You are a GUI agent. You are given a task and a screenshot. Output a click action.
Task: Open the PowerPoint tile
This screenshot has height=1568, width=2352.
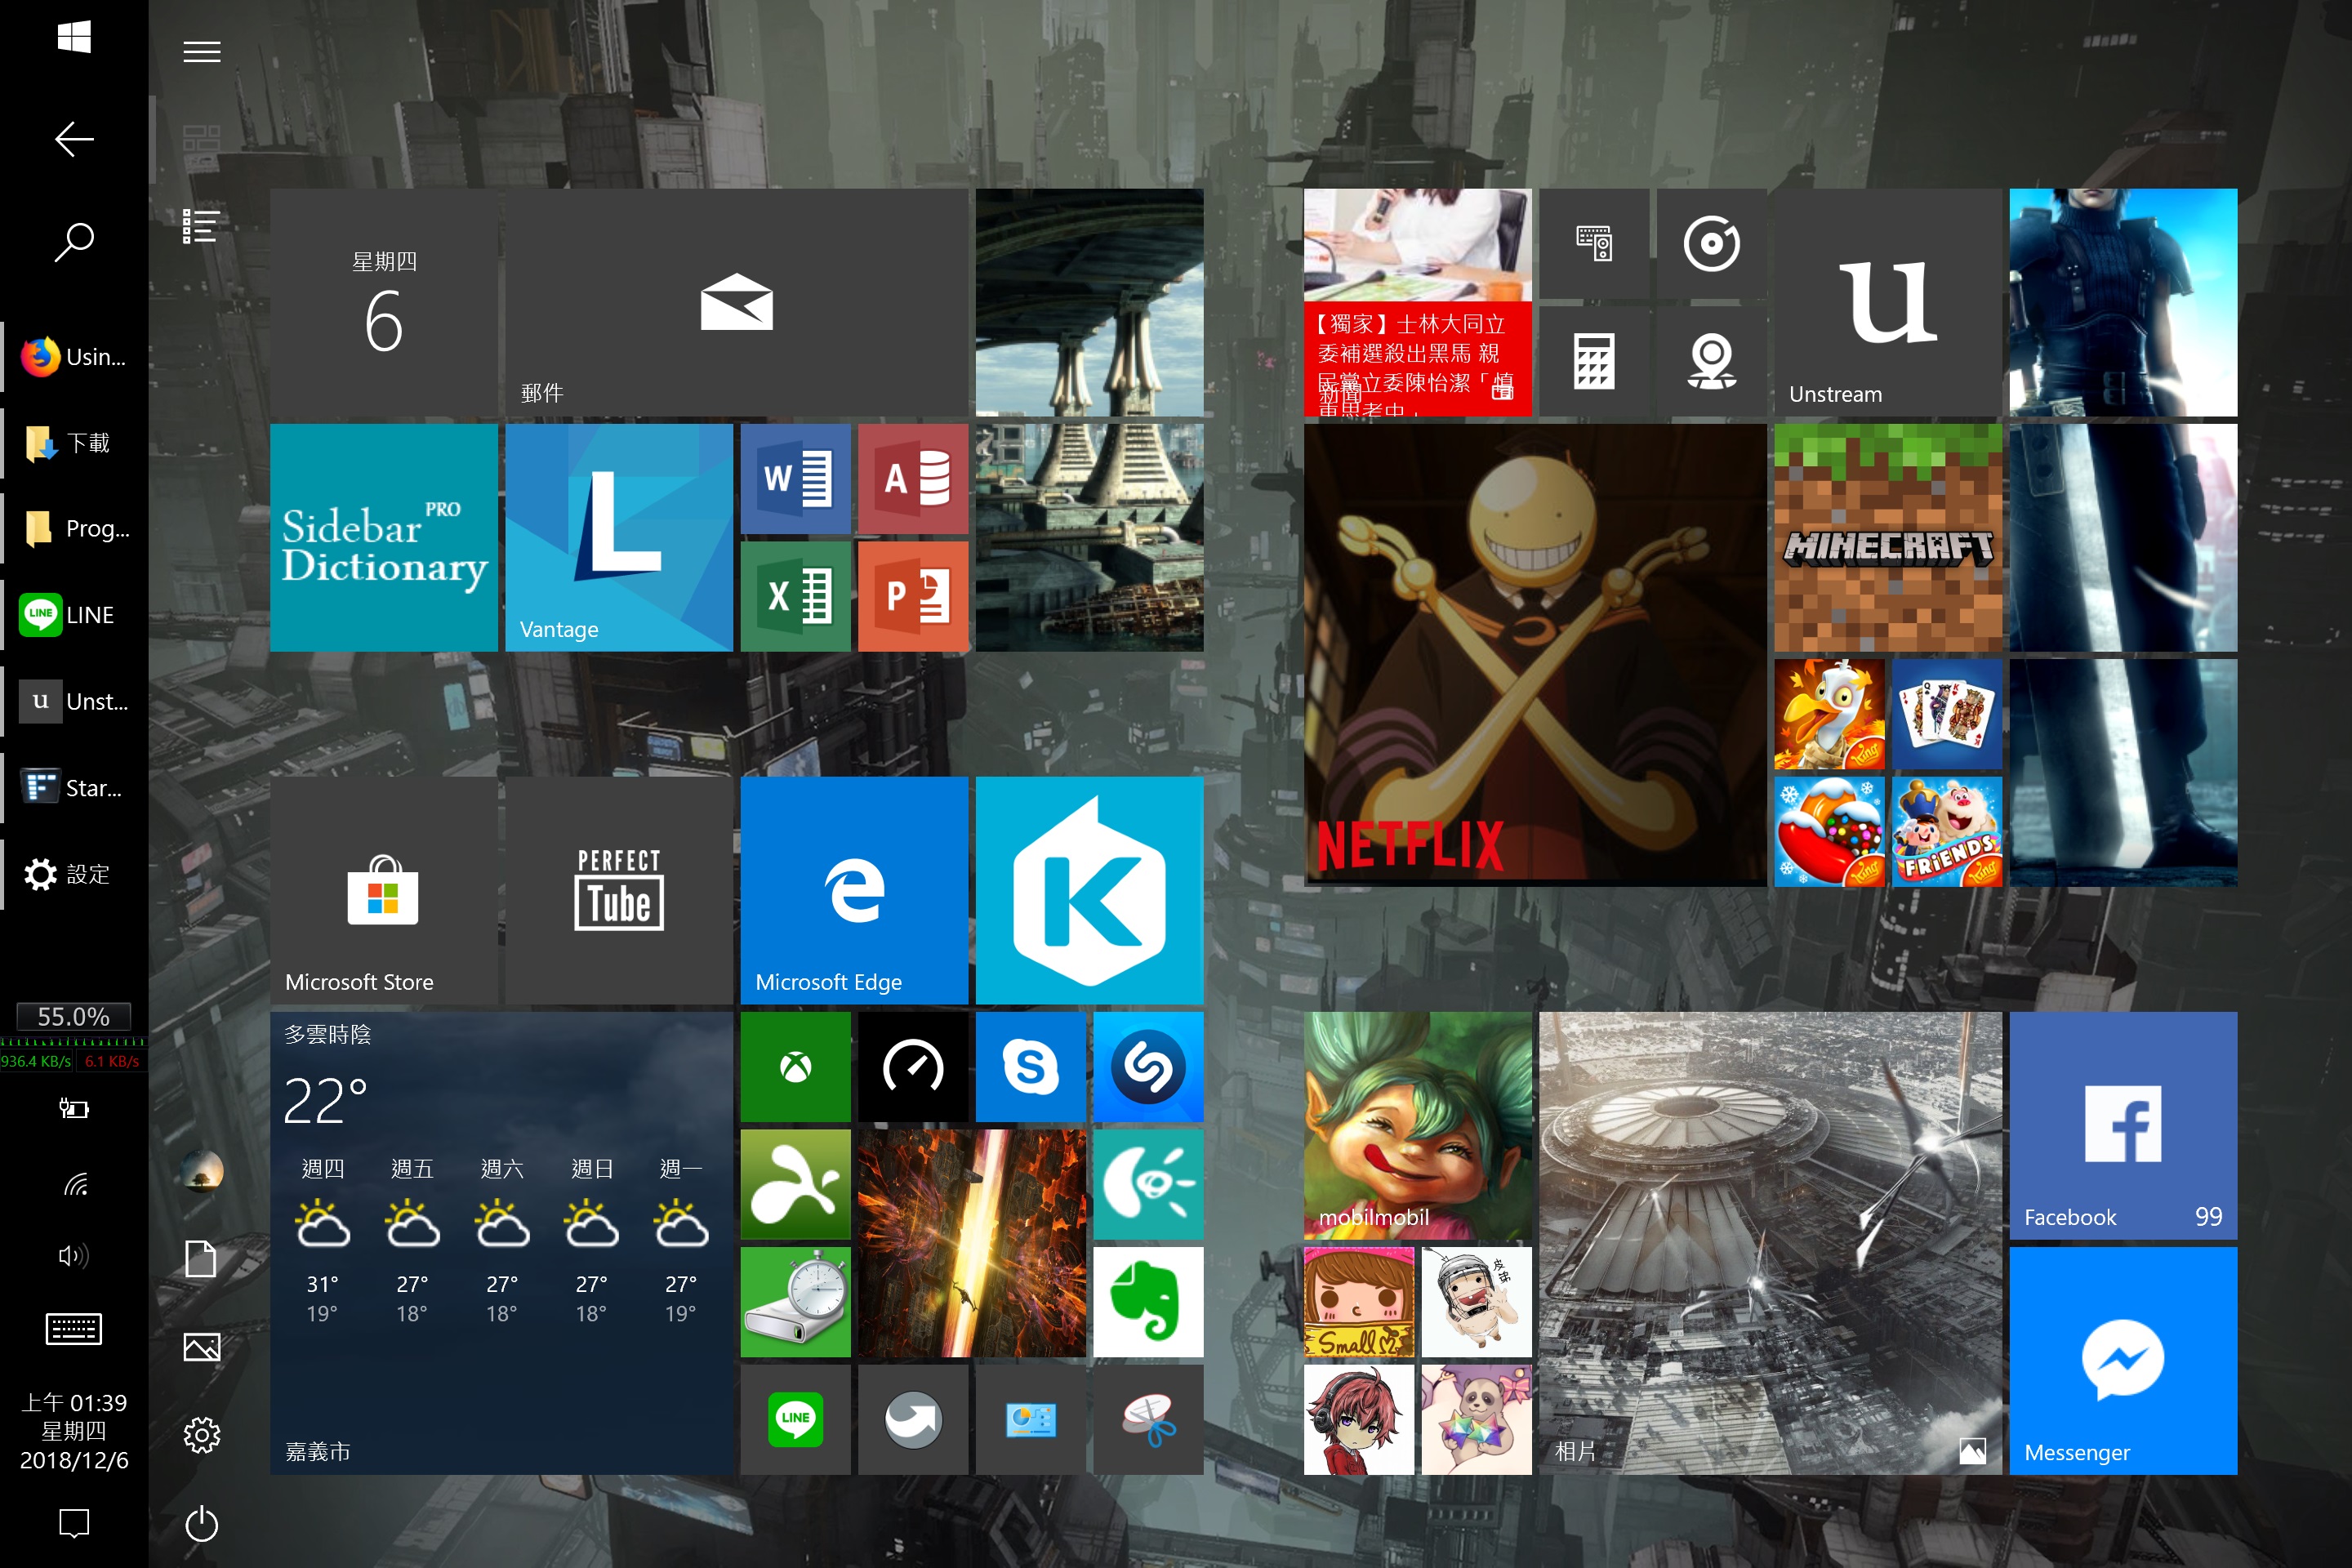pos(913,596)
